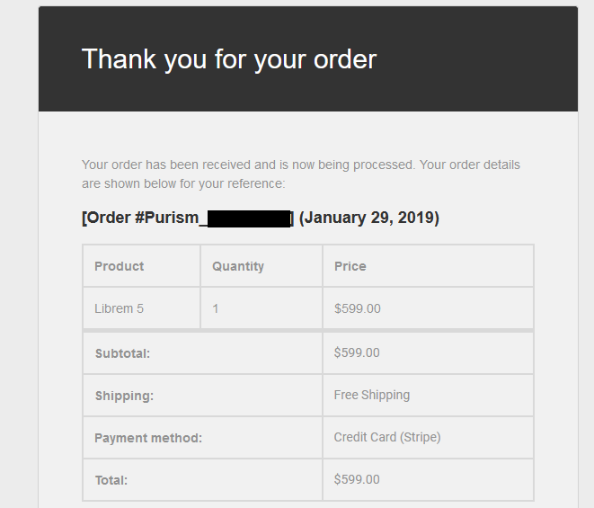Click the Subtotal label

click(x=122, y=353)
